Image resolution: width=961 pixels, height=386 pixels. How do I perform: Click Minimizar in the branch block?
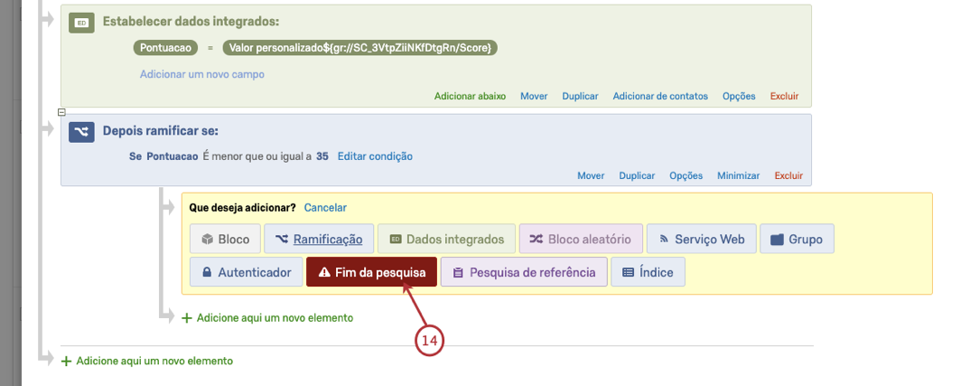[739, 175]
